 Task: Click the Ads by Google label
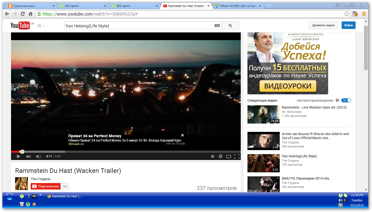tap(175, 143)
